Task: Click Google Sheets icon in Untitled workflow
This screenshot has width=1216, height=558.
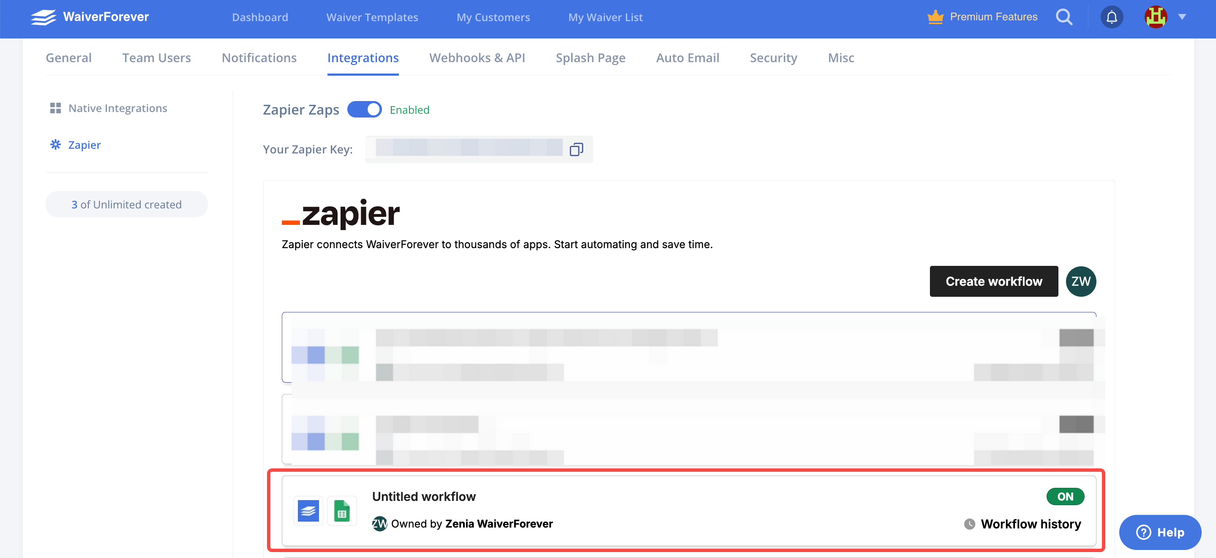Action: pyautogui.click(x=342, y=511)
